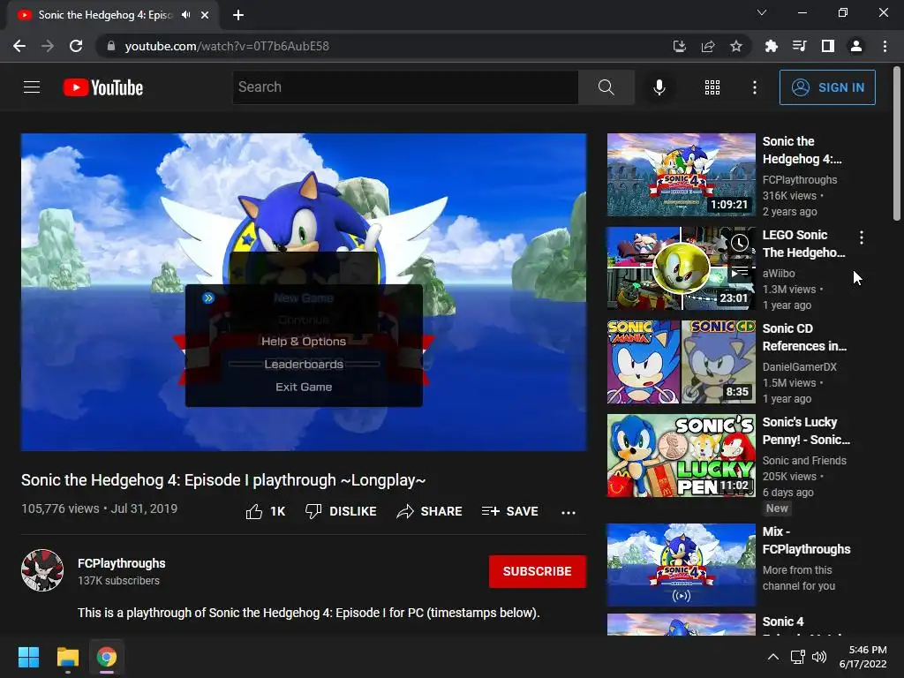Viewport: 904px width, 678px height.
Task: Go back in browser history
Action: point(19,46)
